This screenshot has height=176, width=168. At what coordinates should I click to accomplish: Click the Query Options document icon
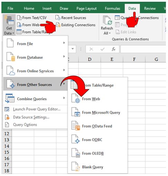[7, 125]
